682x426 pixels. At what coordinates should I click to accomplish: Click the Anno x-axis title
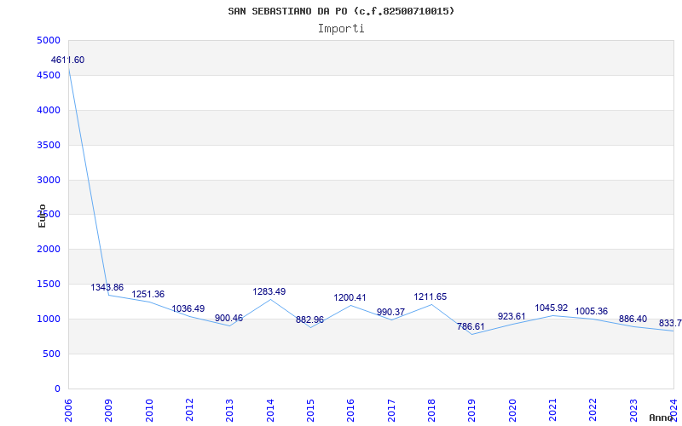662,417
